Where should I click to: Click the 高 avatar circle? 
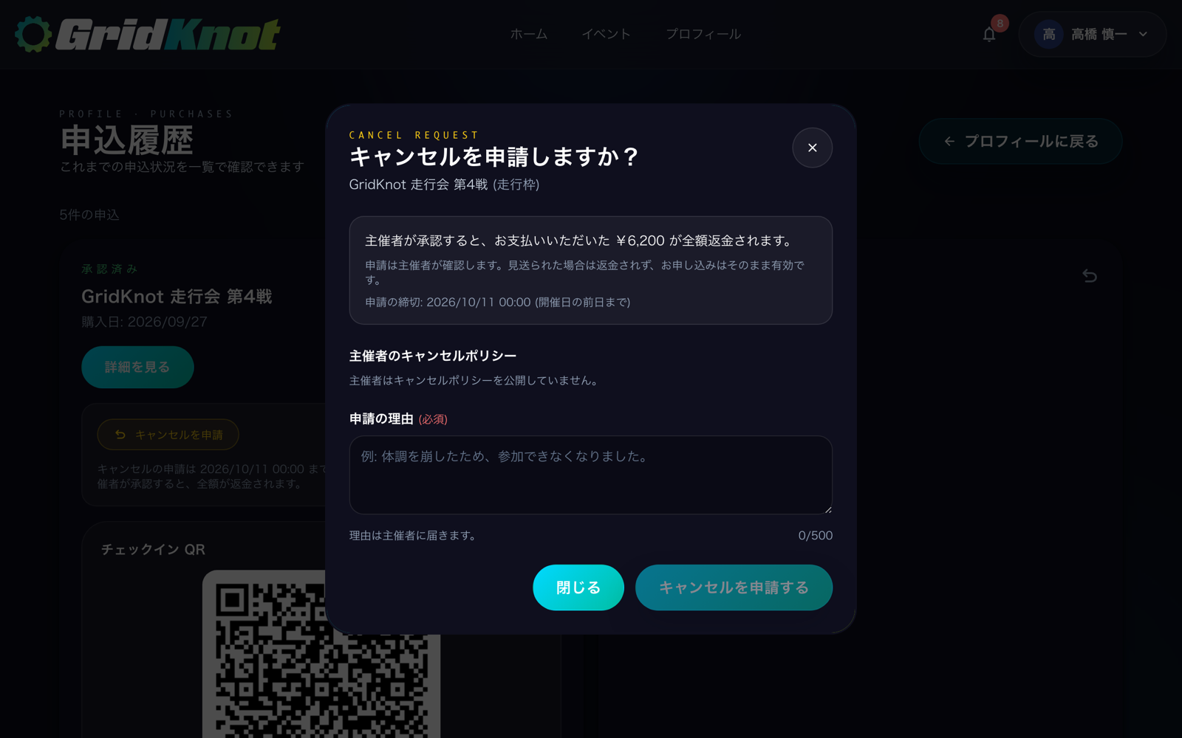point(1048,34)
